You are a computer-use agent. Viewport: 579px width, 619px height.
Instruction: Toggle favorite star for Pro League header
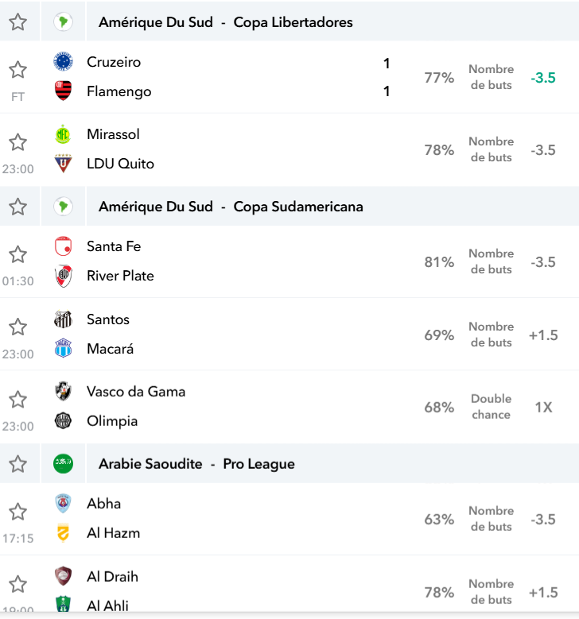[17, 464]
